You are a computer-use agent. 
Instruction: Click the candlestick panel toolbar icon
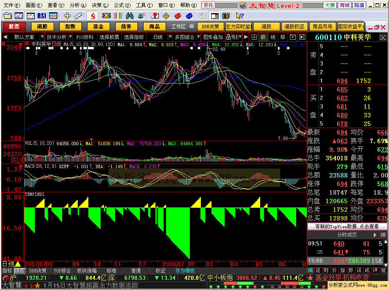(31, 16)
